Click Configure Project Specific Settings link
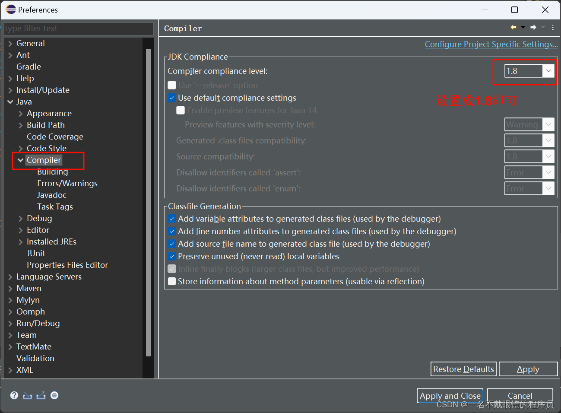 coord(491,44)
